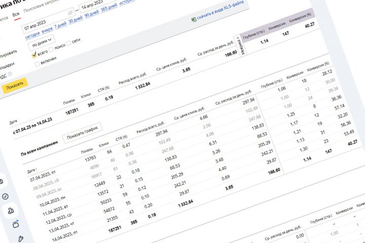Click summary total impressions 187251 in top row
365x243 pixels.
tap(72, 111)
